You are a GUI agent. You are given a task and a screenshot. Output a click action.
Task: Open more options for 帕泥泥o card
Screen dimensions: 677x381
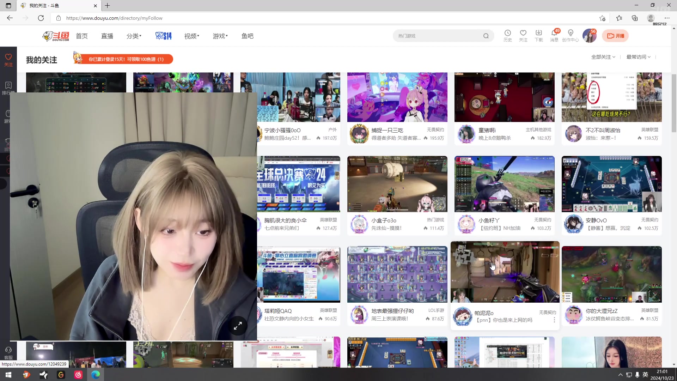tap(554, 320)
